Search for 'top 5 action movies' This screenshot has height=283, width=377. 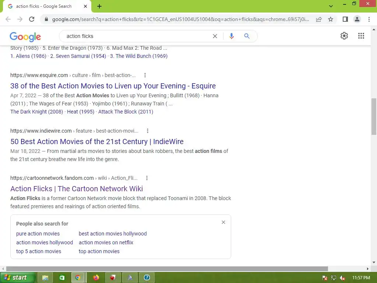click(38, 251)
